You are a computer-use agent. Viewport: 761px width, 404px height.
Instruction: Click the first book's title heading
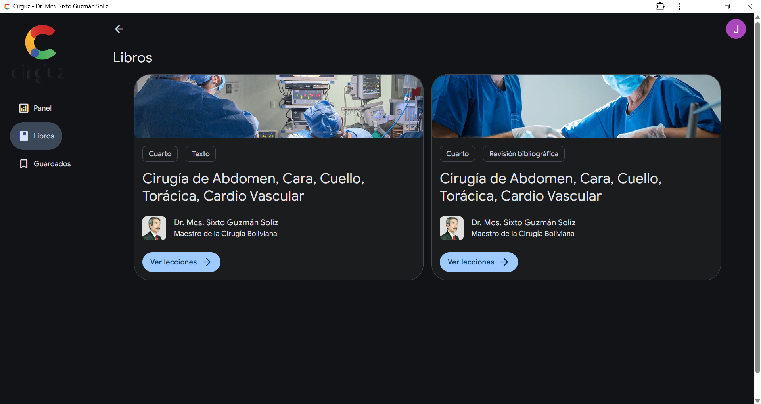(x=253, y=187)
